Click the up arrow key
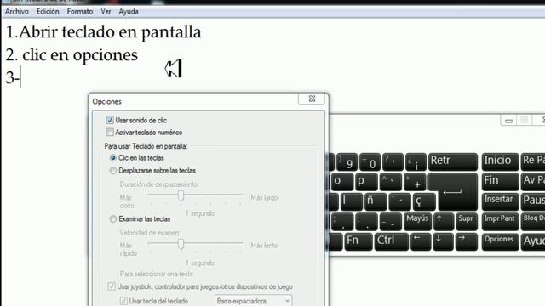This screenshot has height=306, width=545. (x=444, y=221)
